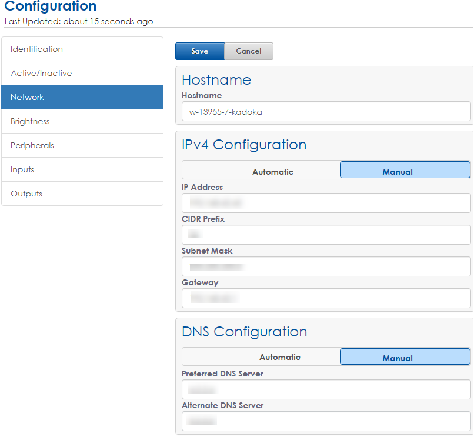Click the Alternate DNS Server field
This screenshot has width=474, height=440.
tap(326, 421)
